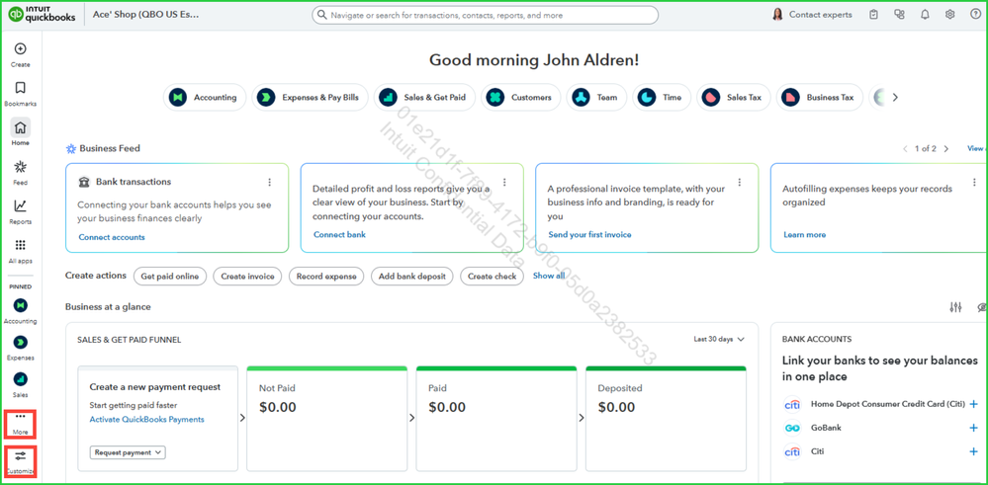Click the Create invoice button
Screen dimensions: 988x485
pyautogui.click(x=247, y=277)
